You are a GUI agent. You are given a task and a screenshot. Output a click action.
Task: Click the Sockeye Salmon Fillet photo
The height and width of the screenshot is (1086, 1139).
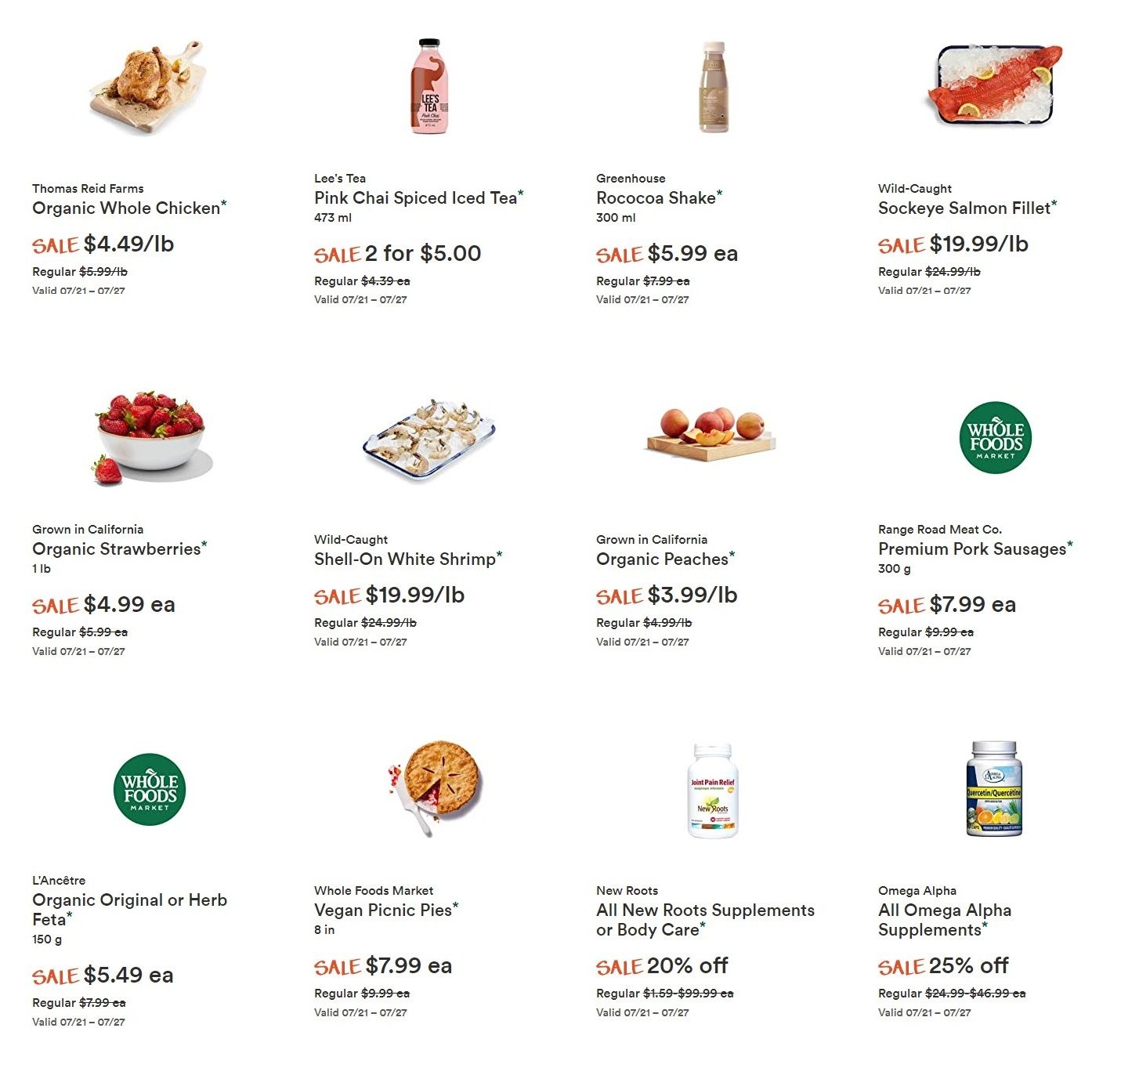point(995,85)
